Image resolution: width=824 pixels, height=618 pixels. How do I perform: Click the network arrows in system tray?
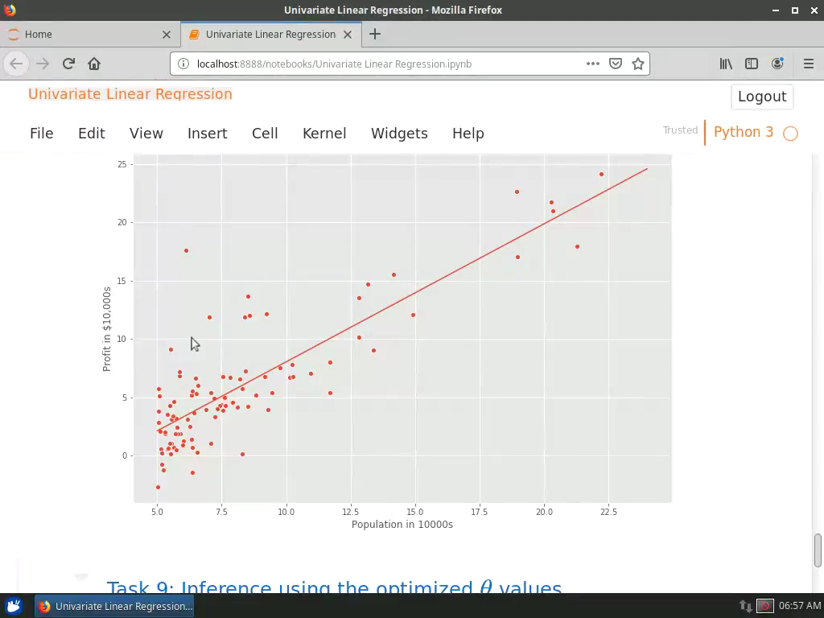point(744,606)
